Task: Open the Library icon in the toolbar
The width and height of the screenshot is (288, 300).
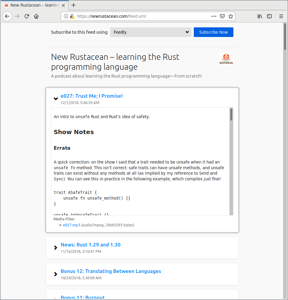Action: coord(260,16)
